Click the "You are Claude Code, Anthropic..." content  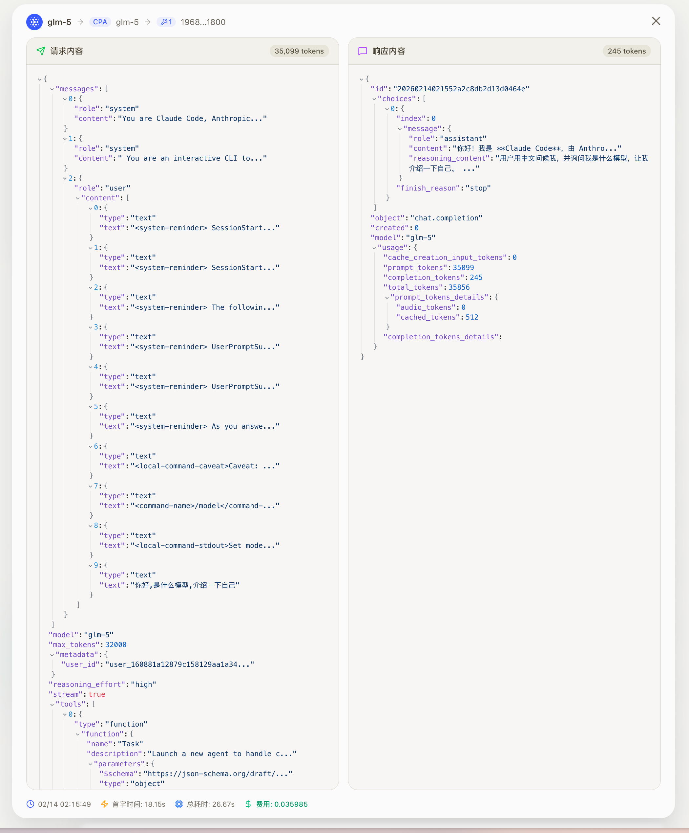(x=192, y=119)
